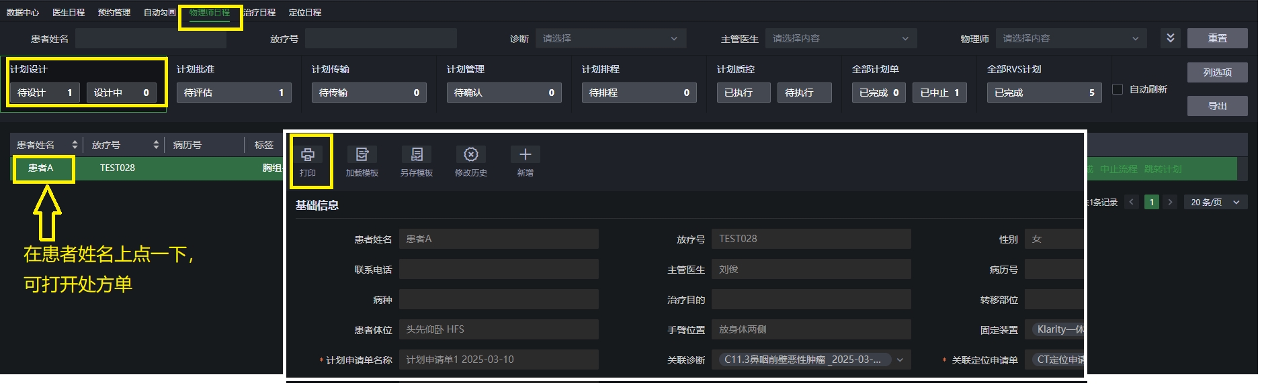This screenshot has height=385, width=1262.
Task: Click the 手臂位置 field
Action: [811, 329]
